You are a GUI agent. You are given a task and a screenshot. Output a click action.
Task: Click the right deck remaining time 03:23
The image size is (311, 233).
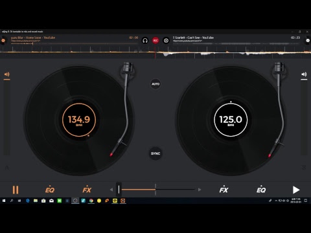coord(295,38)
